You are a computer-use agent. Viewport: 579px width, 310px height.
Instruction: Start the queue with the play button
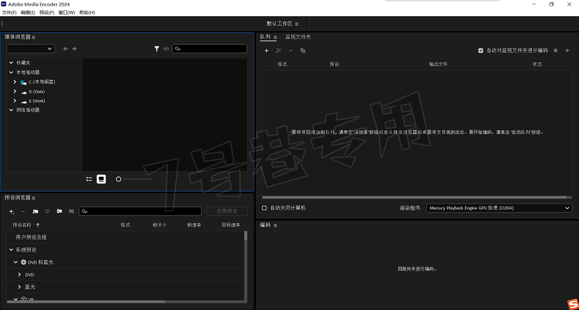tap(567, 50)
